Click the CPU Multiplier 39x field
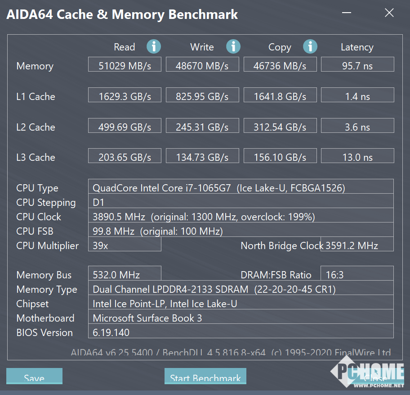410x395 pixels. [125, 244]
